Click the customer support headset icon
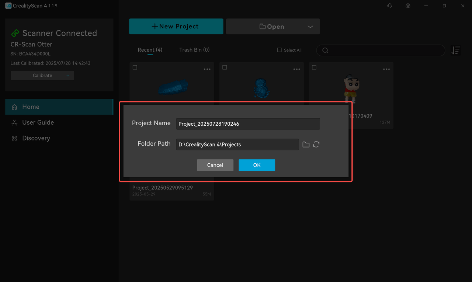The height and width of the screenshot is (282, 472). [389, 6]
